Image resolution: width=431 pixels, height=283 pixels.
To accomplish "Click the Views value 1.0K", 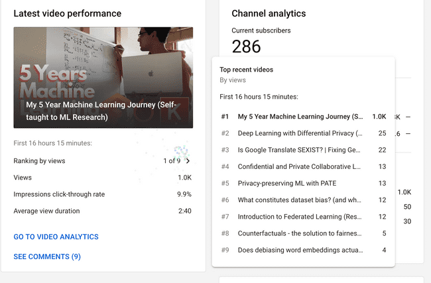I will [x=185, y=178].
